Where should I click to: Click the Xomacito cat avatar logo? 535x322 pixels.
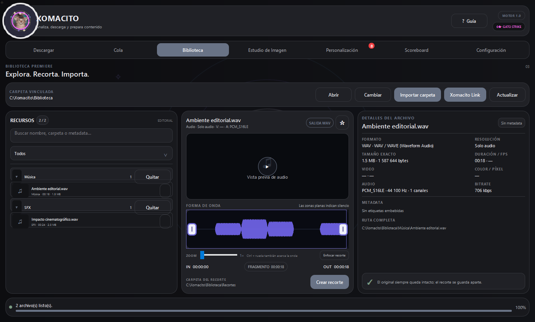pos(20,21)
